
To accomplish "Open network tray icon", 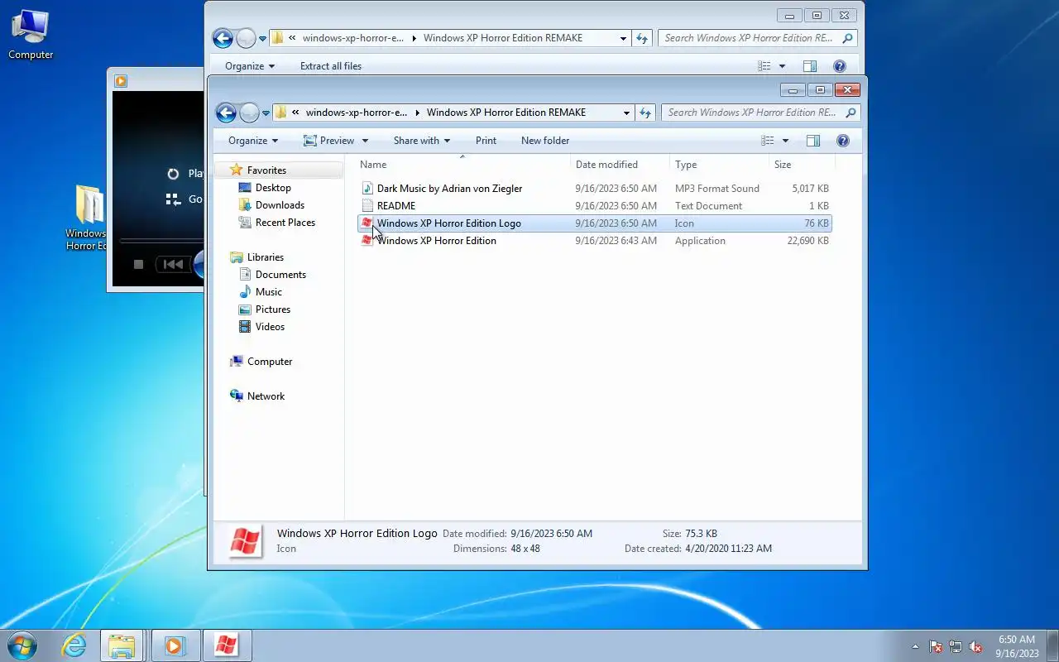I will (x=956, y=646).
